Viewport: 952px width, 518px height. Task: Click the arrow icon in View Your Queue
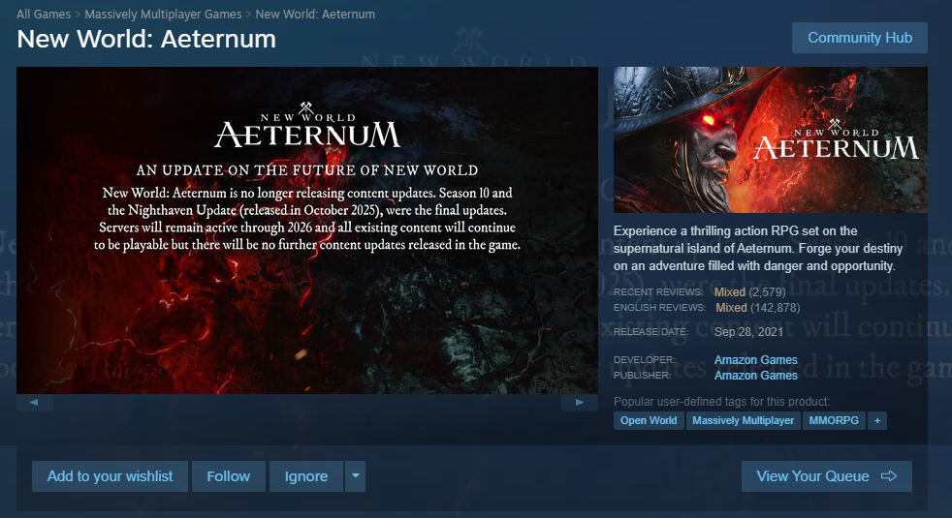pyautogui.click(x=889, y=476)
